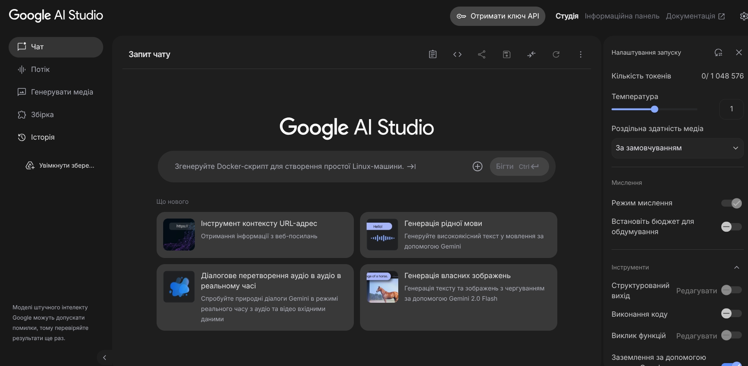Click the blue blob thumbnail
748x366 pixels.
tap(179, 287)
